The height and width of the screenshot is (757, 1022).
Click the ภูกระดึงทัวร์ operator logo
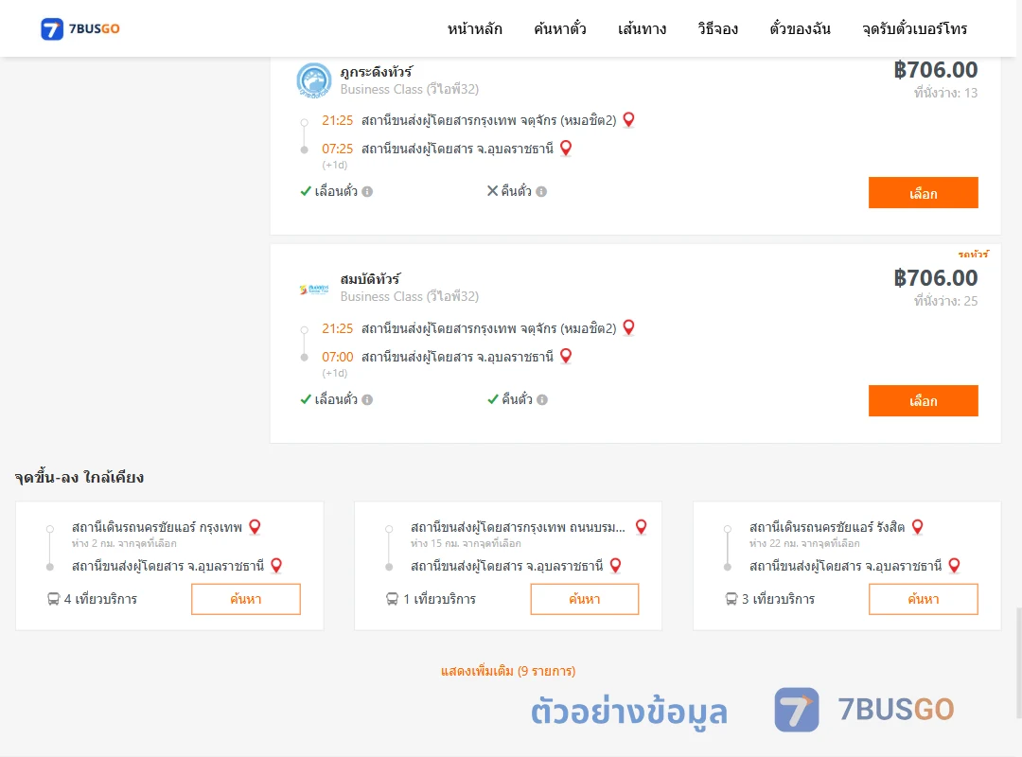pyautogui.click(x=313, y=80)
